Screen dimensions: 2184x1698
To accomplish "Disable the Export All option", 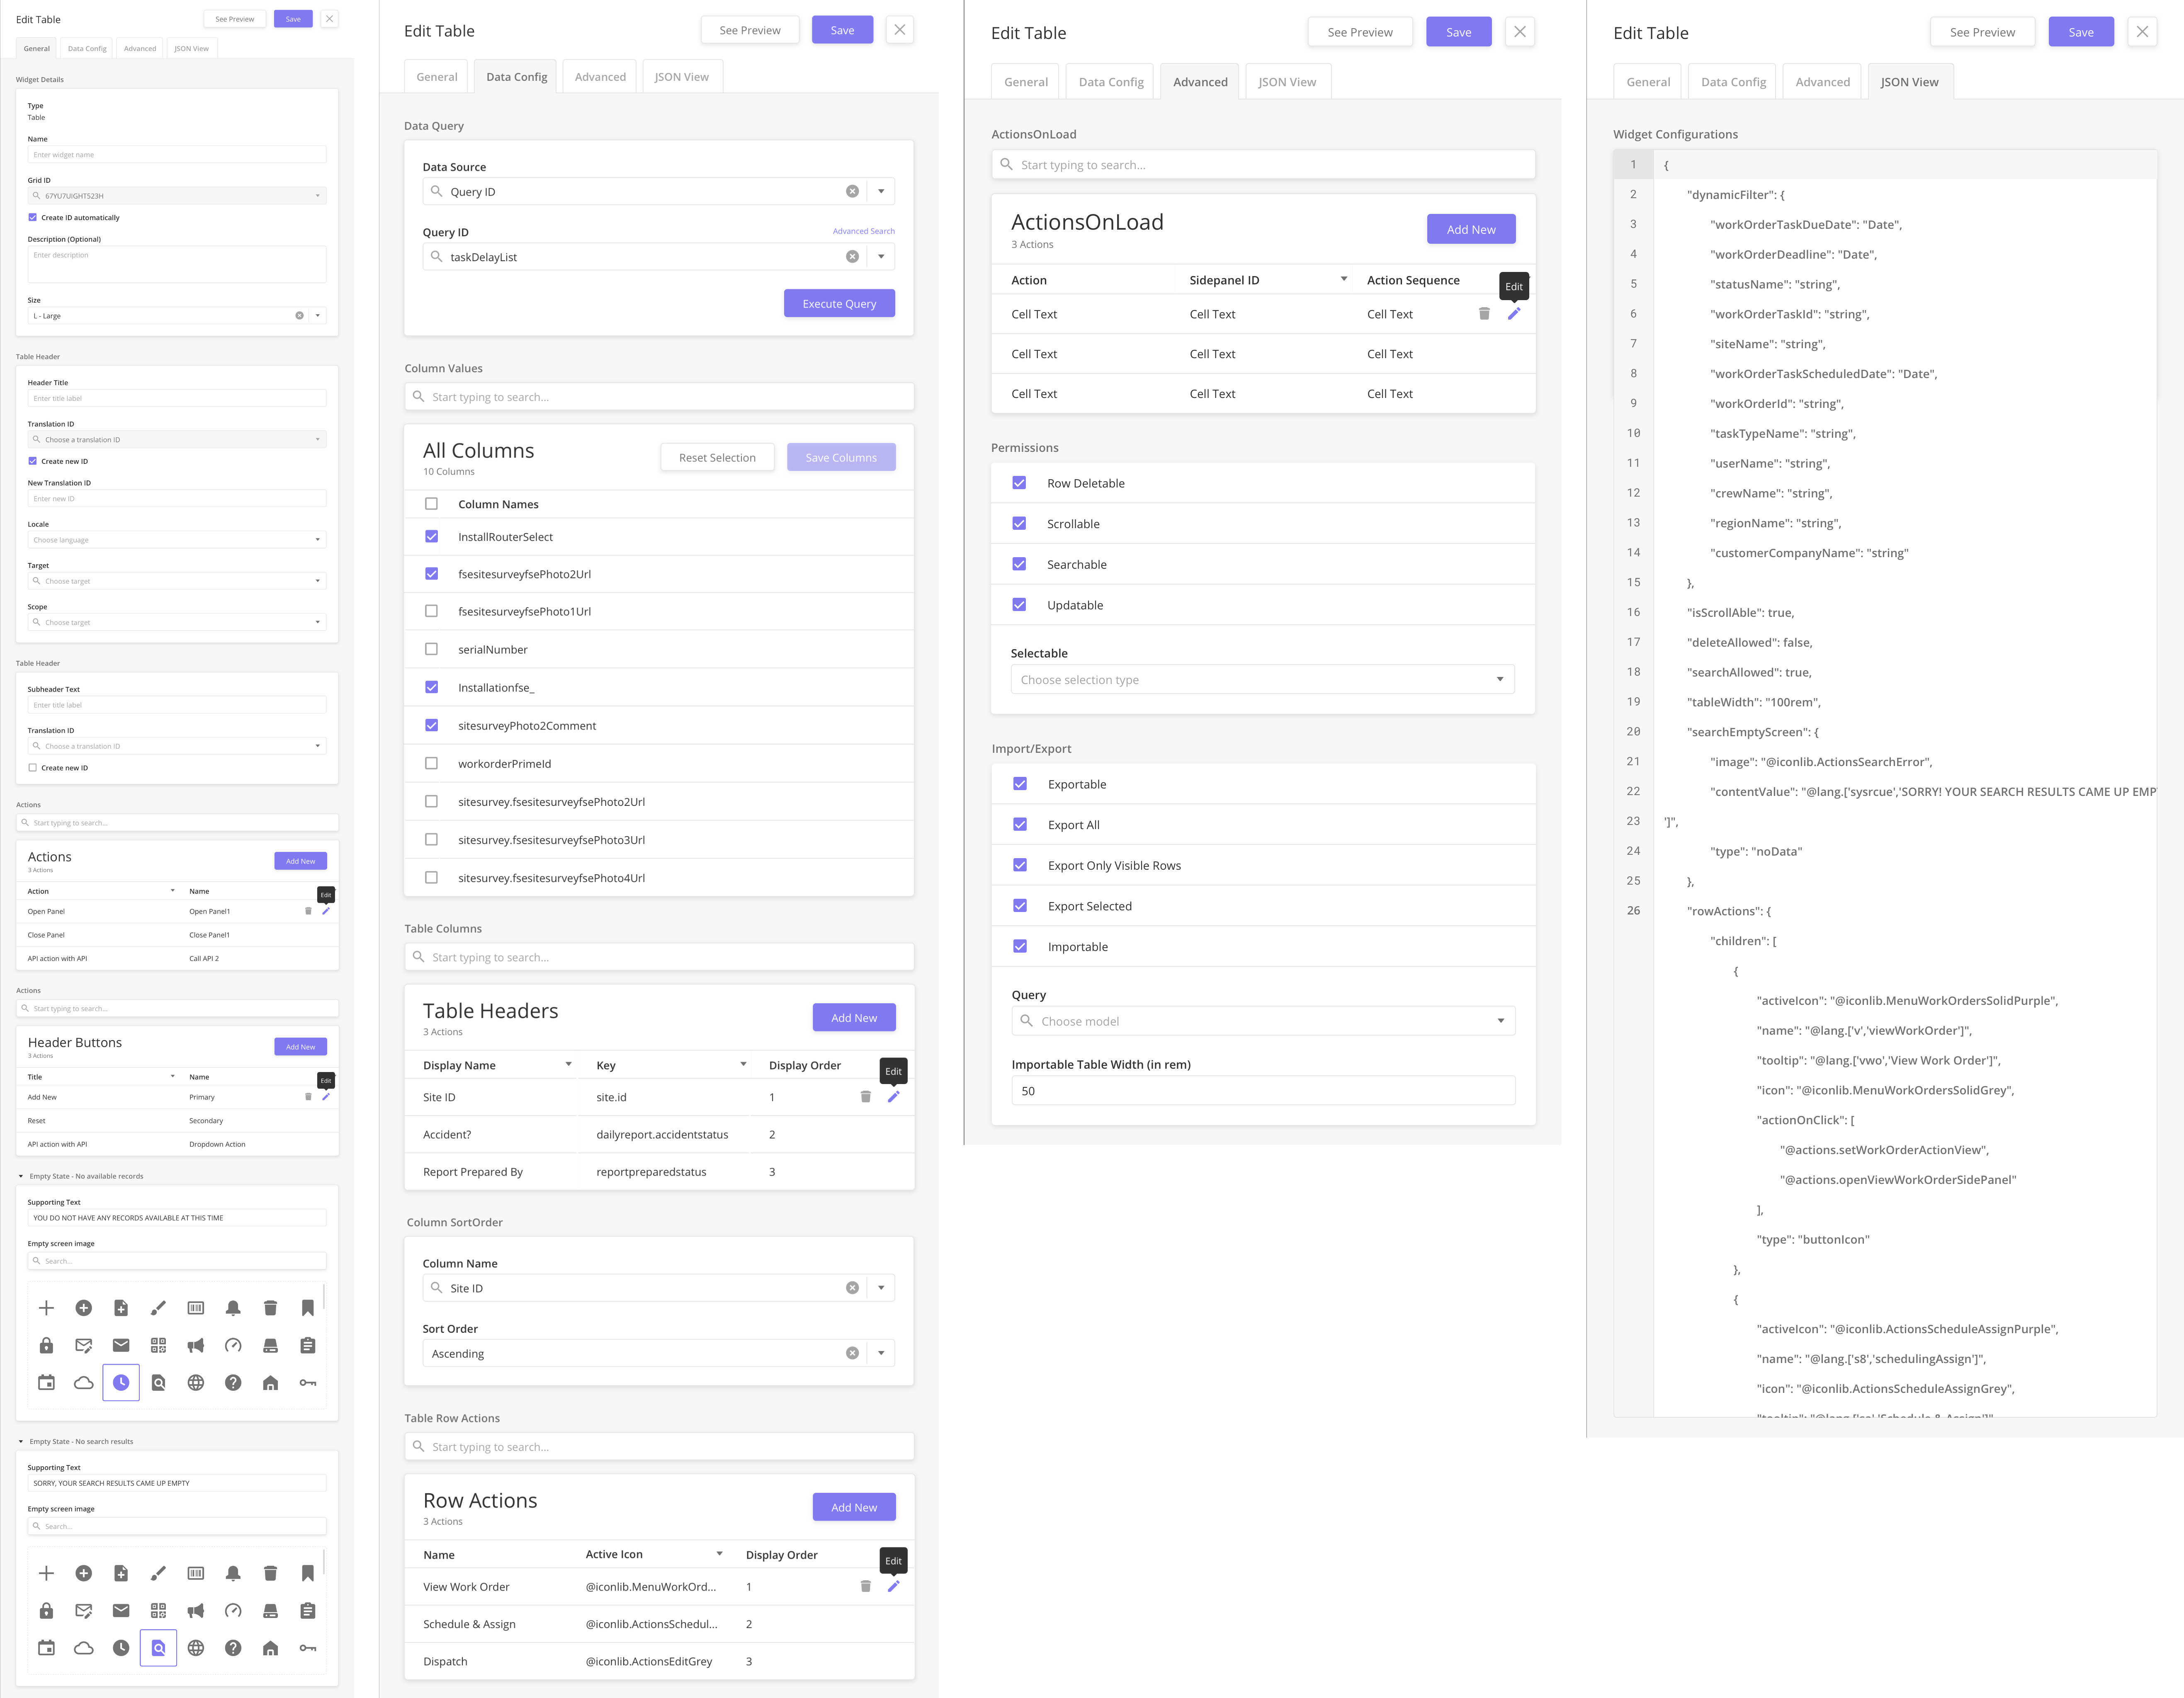I will click(1020, 824).
